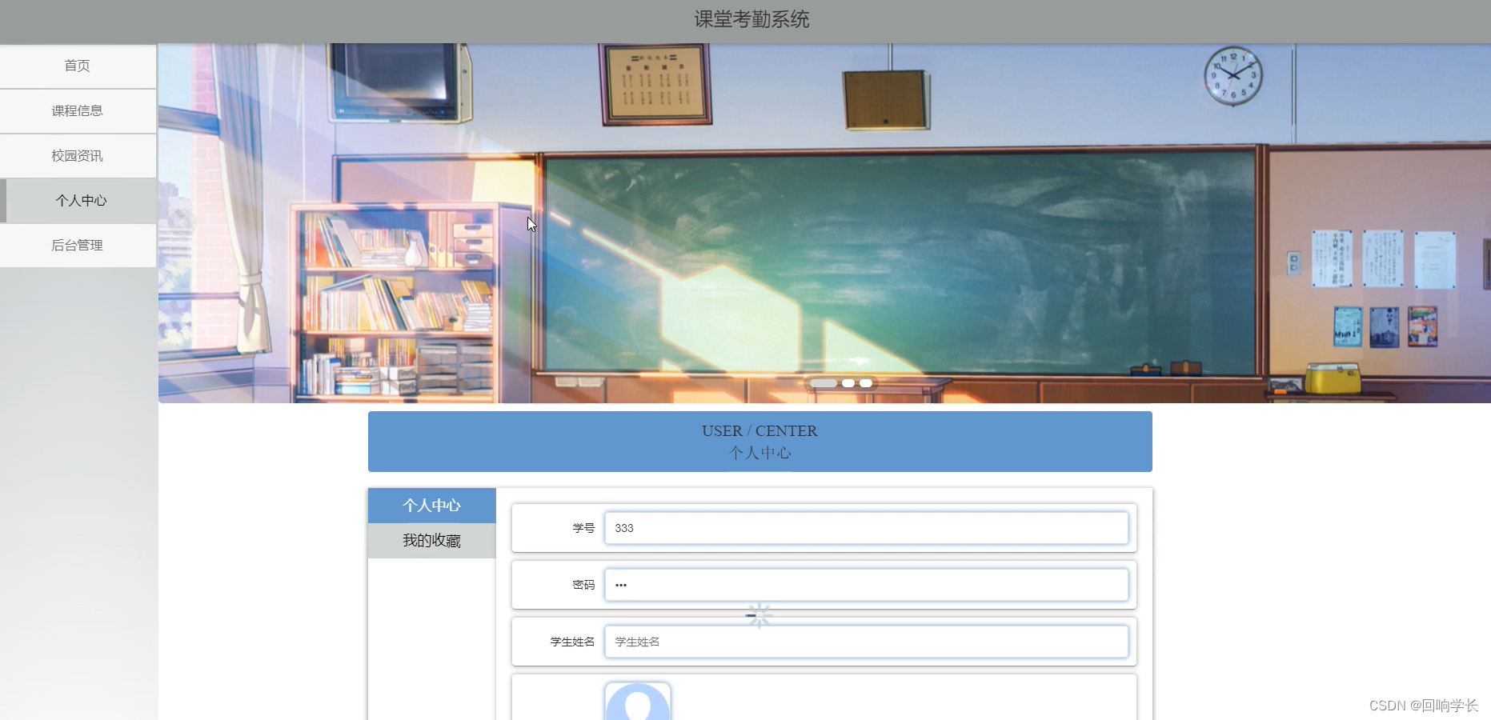The image size is (1491, 720).
Task: Open 课程信息 in the sidebar
Action: coord(77,110)
